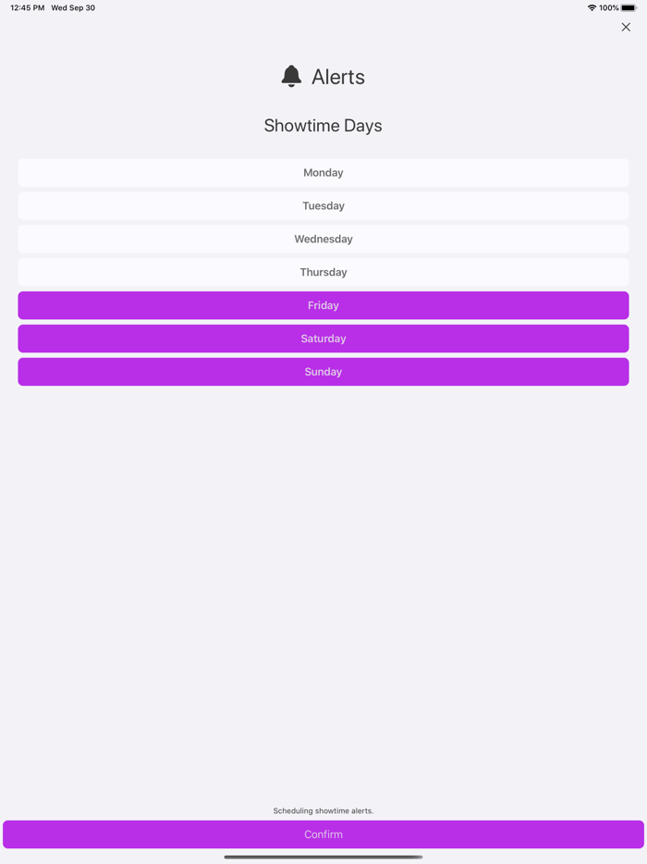This screenshot has width=647, height=864.
Task: Select Tuesday as a showtime day
Action: pos(323,206)
